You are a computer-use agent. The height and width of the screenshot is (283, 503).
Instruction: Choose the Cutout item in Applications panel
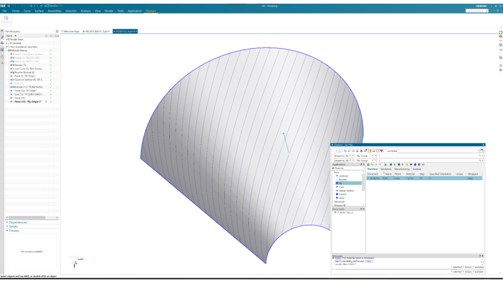(342, 194)
